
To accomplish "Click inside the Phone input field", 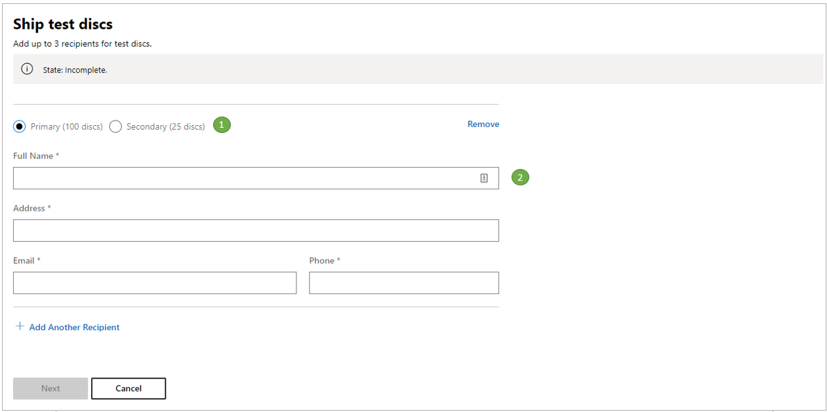I will (403, 282).
